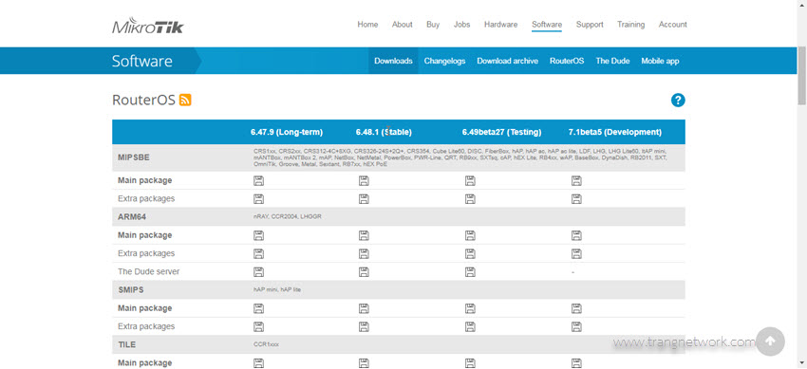Download ARM64 Main package 6.49beta27 Testing
807x369 pixels.
click(470, 235)
